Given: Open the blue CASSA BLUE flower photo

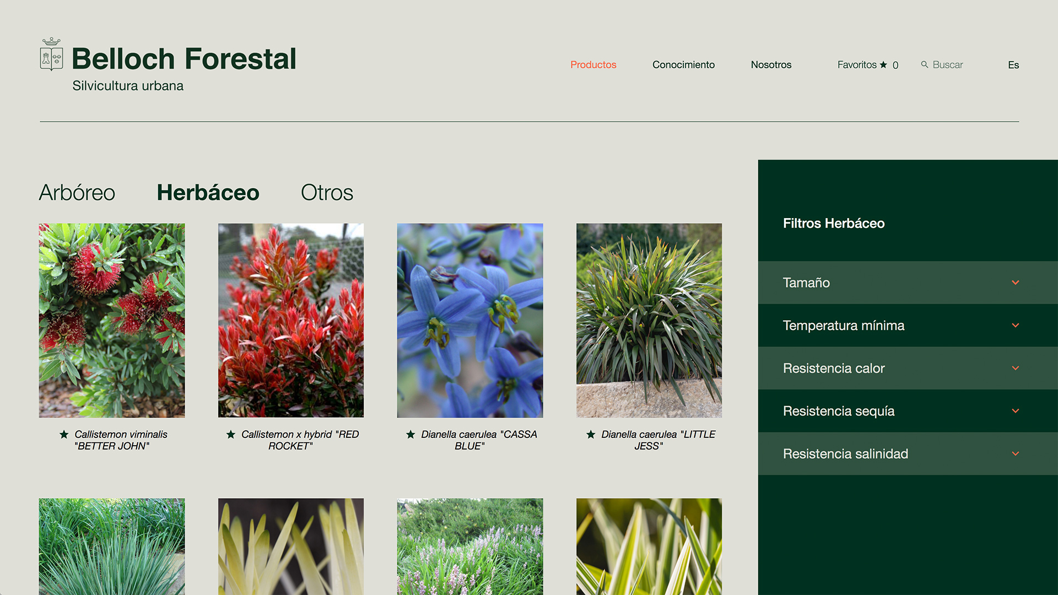Looking at the screenshot, I should pos(470,320).
